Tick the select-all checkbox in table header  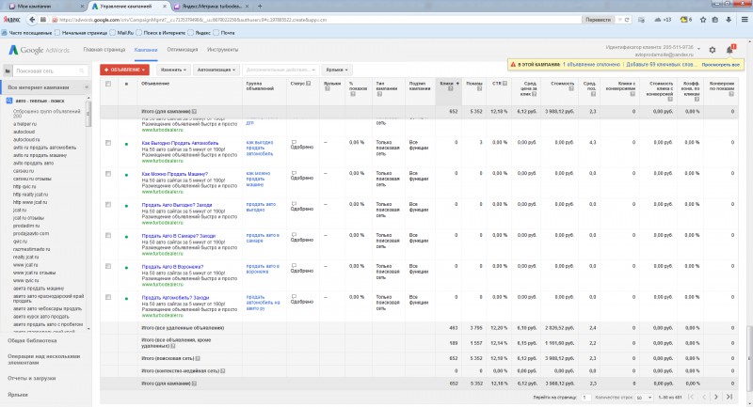point(107,84)
